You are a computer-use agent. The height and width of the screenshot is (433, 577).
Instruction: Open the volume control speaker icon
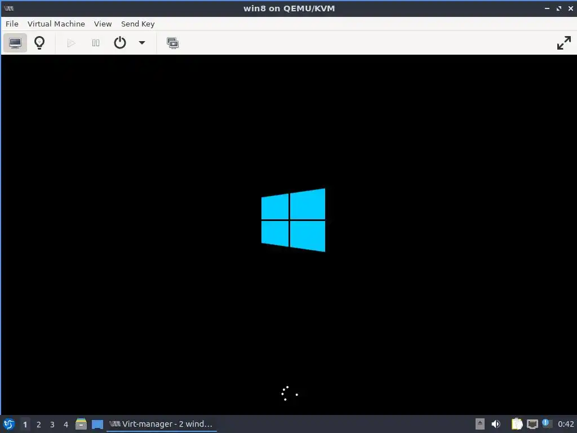click(x=496, y=424)
